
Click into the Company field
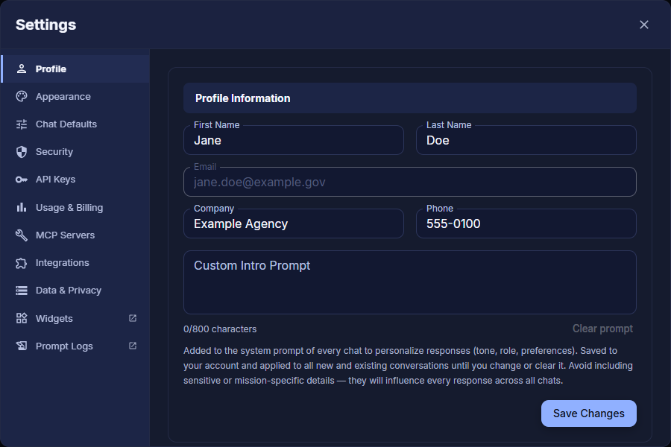[x=294, y=223]
